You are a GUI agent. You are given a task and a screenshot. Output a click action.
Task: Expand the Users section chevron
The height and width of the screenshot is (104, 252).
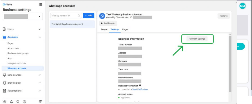pyautogui.click(x=40, y=29)
